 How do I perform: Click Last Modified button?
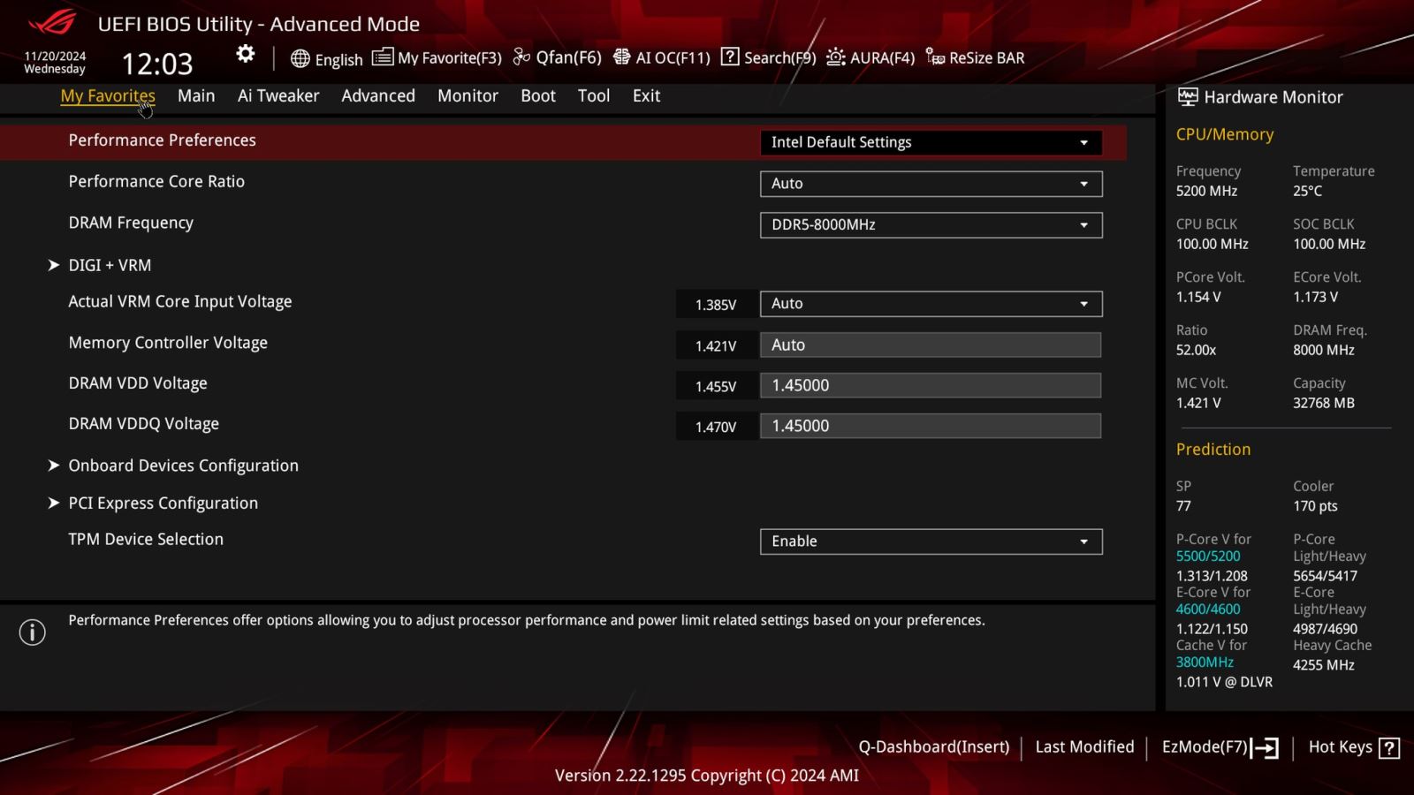[x=1084, y=747]
